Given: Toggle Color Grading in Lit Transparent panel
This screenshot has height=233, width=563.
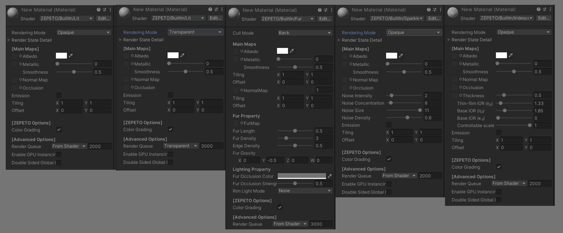Looking at the screenshot, I should (x=170, y=129).
